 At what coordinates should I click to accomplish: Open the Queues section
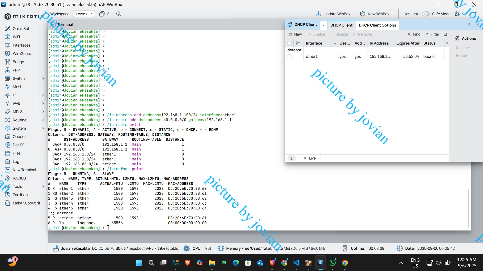coord(19,137)
